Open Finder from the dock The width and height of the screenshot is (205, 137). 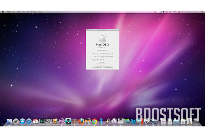point(9,121)
